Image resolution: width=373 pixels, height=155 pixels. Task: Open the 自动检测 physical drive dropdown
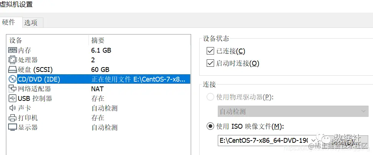293,111
